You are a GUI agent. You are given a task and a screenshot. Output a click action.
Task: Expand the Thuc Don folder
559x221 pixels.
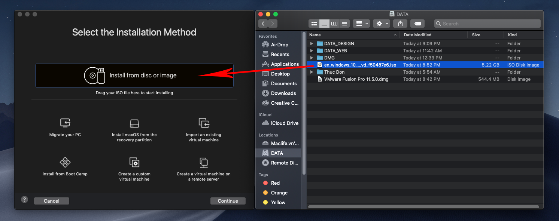coord(312,72)
